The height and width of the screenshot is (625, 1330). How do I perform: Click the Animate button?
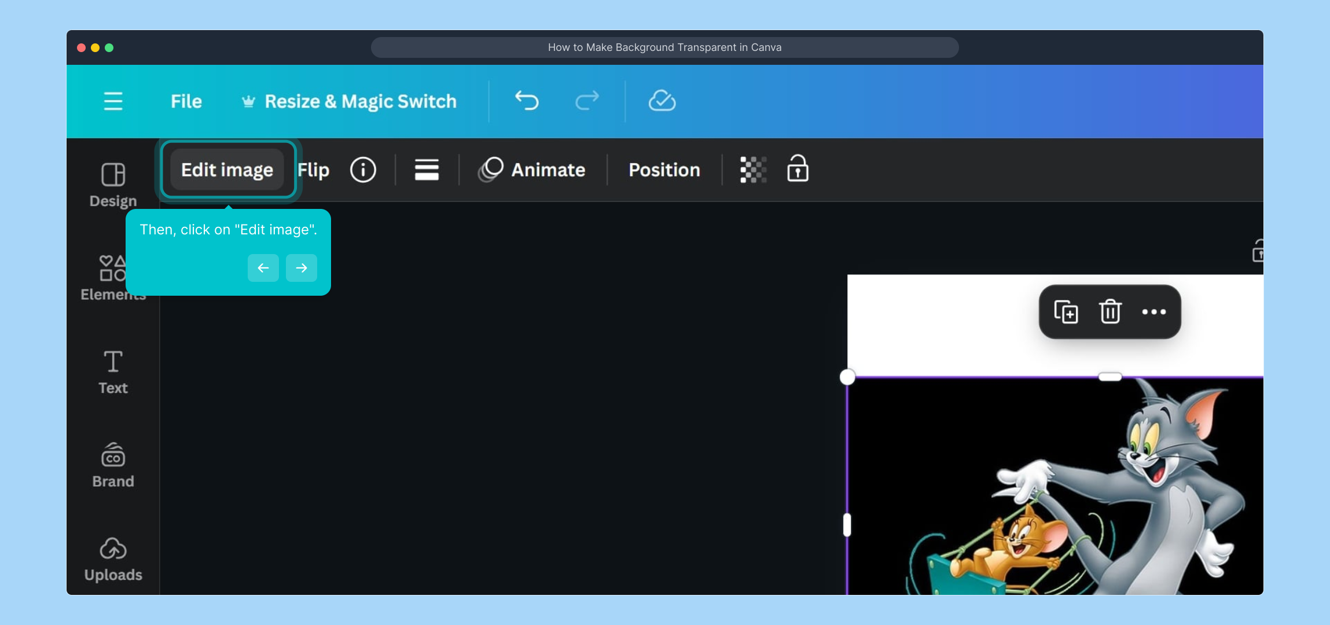[x=532, y=170]
